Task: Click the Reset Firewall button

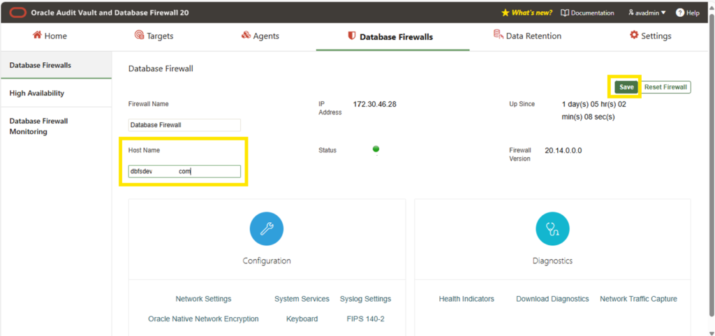Action: click(x=665, y=87)
